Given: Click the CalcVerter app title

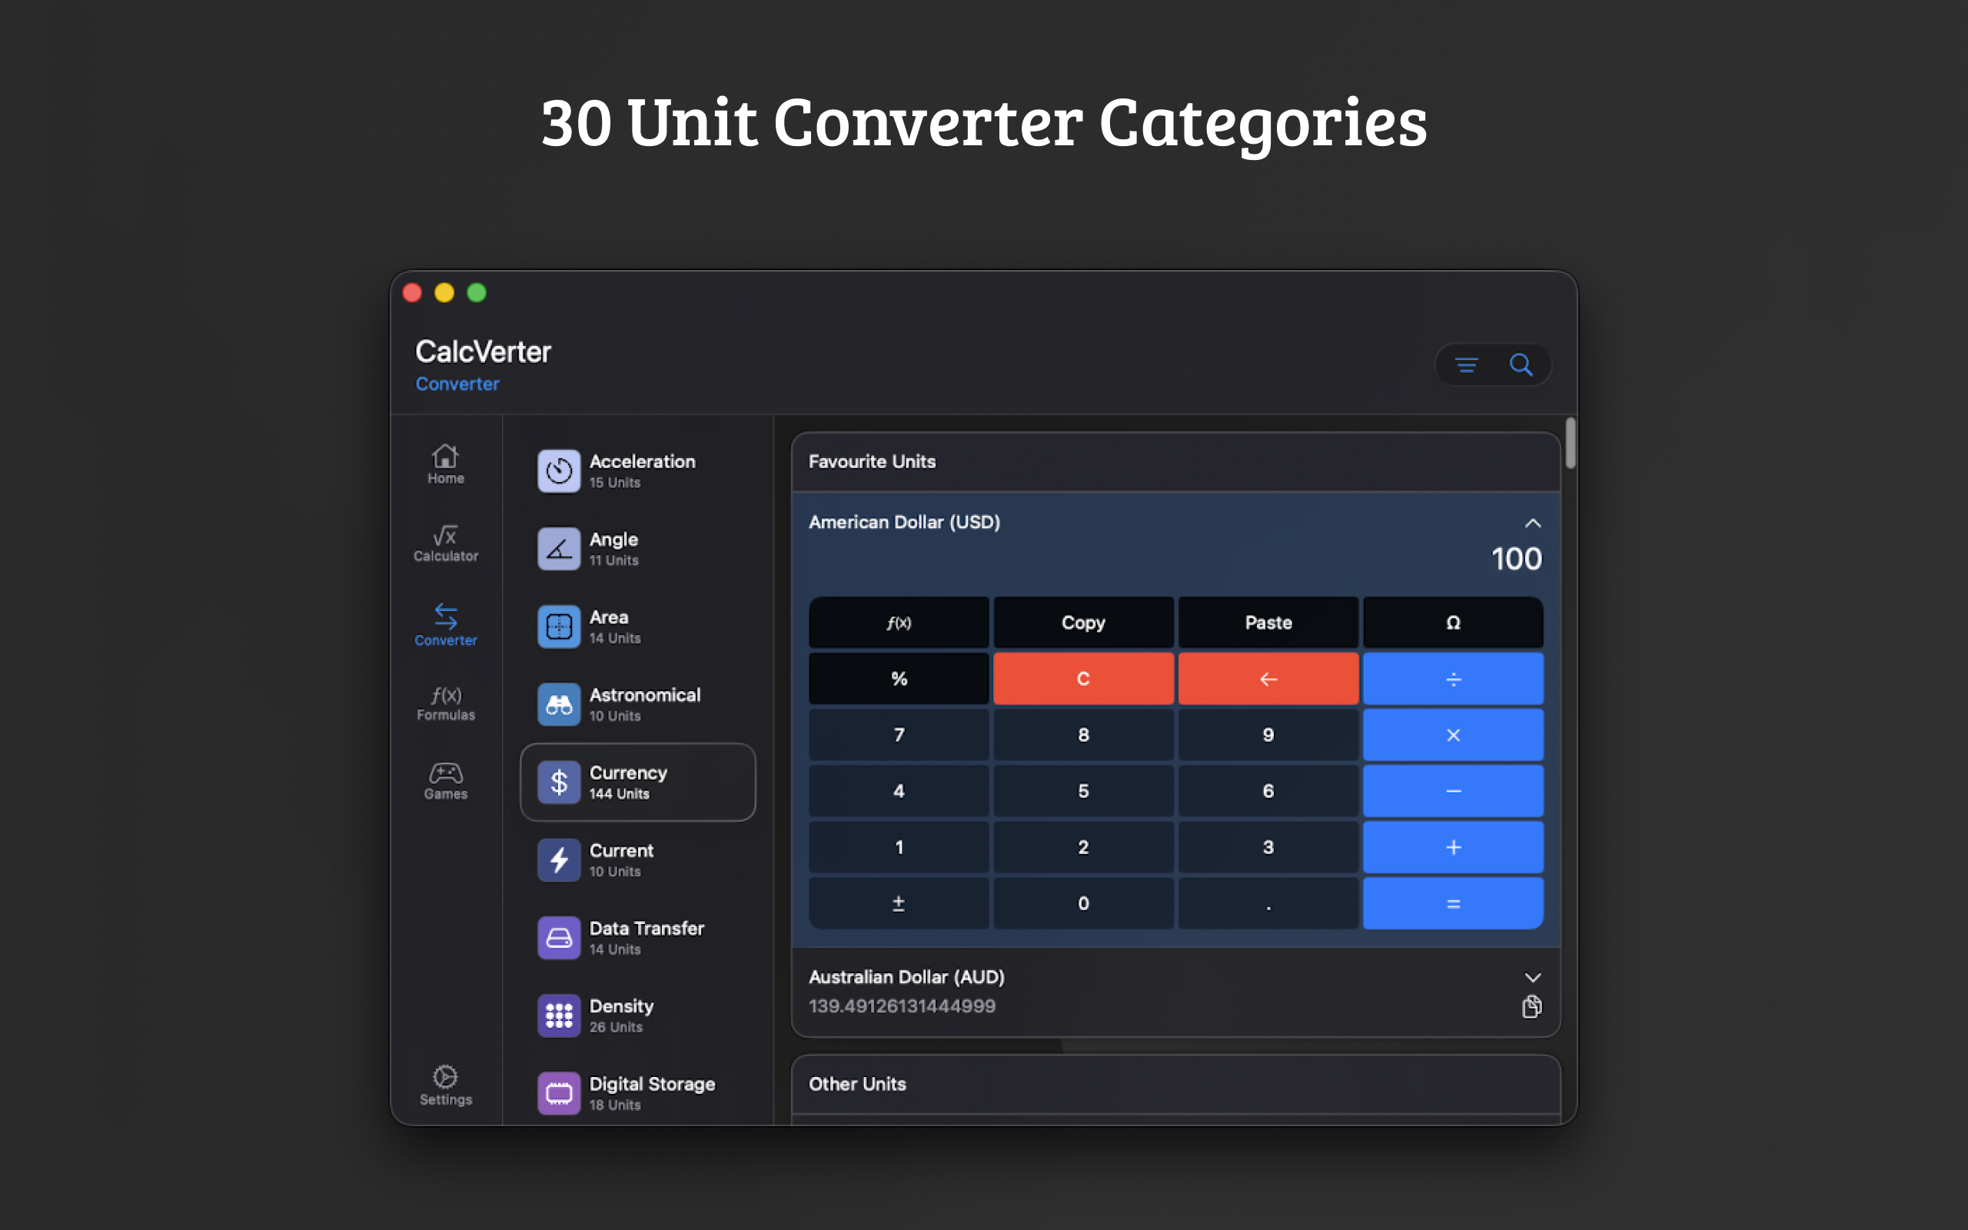Looking at the screenshot, I should tap(483, 351).
